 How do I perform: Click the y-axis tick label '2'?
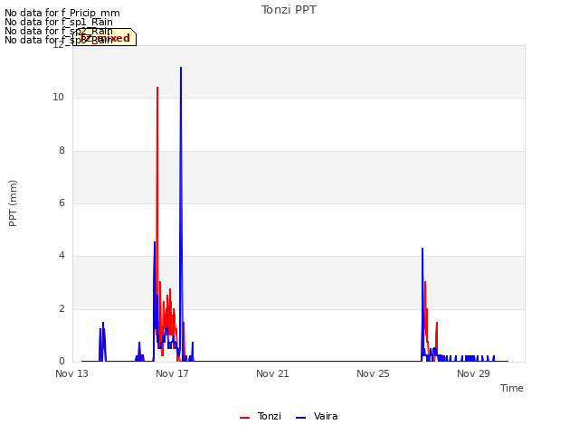[62, 309]
